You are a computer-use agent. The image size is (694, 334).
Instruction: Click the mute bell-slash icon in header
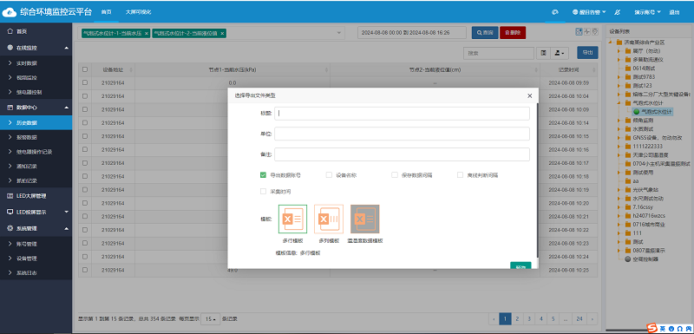pyautogui.click(x=618, y=12)
